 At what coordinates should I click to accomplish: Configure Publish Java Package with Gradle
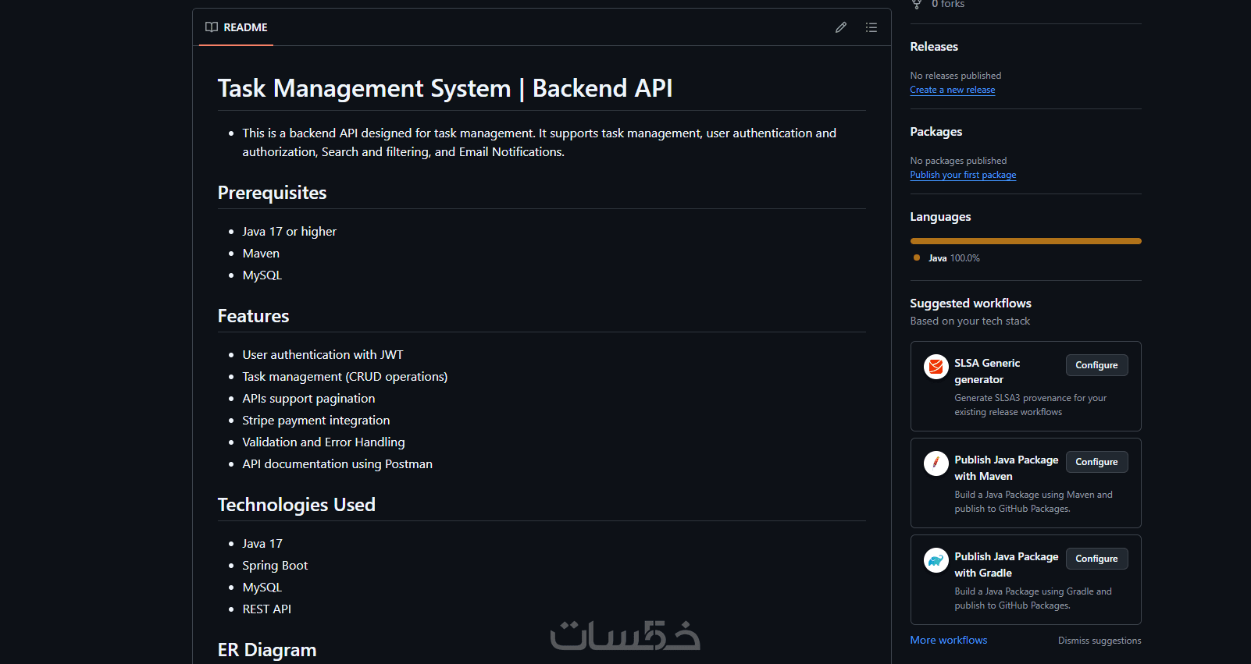coord(1096,559)
